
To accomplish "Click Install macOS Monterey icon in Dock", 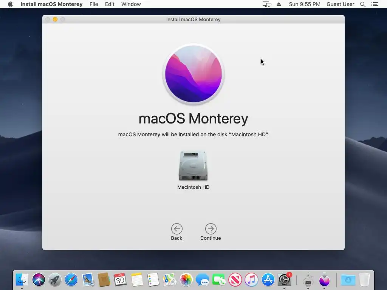I will 324,280.
